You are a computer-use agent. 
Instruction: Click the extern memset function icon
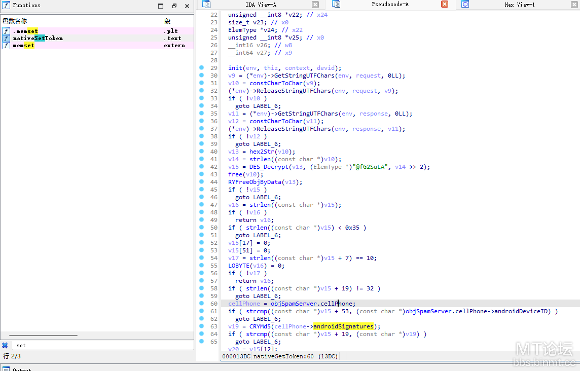point(6,45)
